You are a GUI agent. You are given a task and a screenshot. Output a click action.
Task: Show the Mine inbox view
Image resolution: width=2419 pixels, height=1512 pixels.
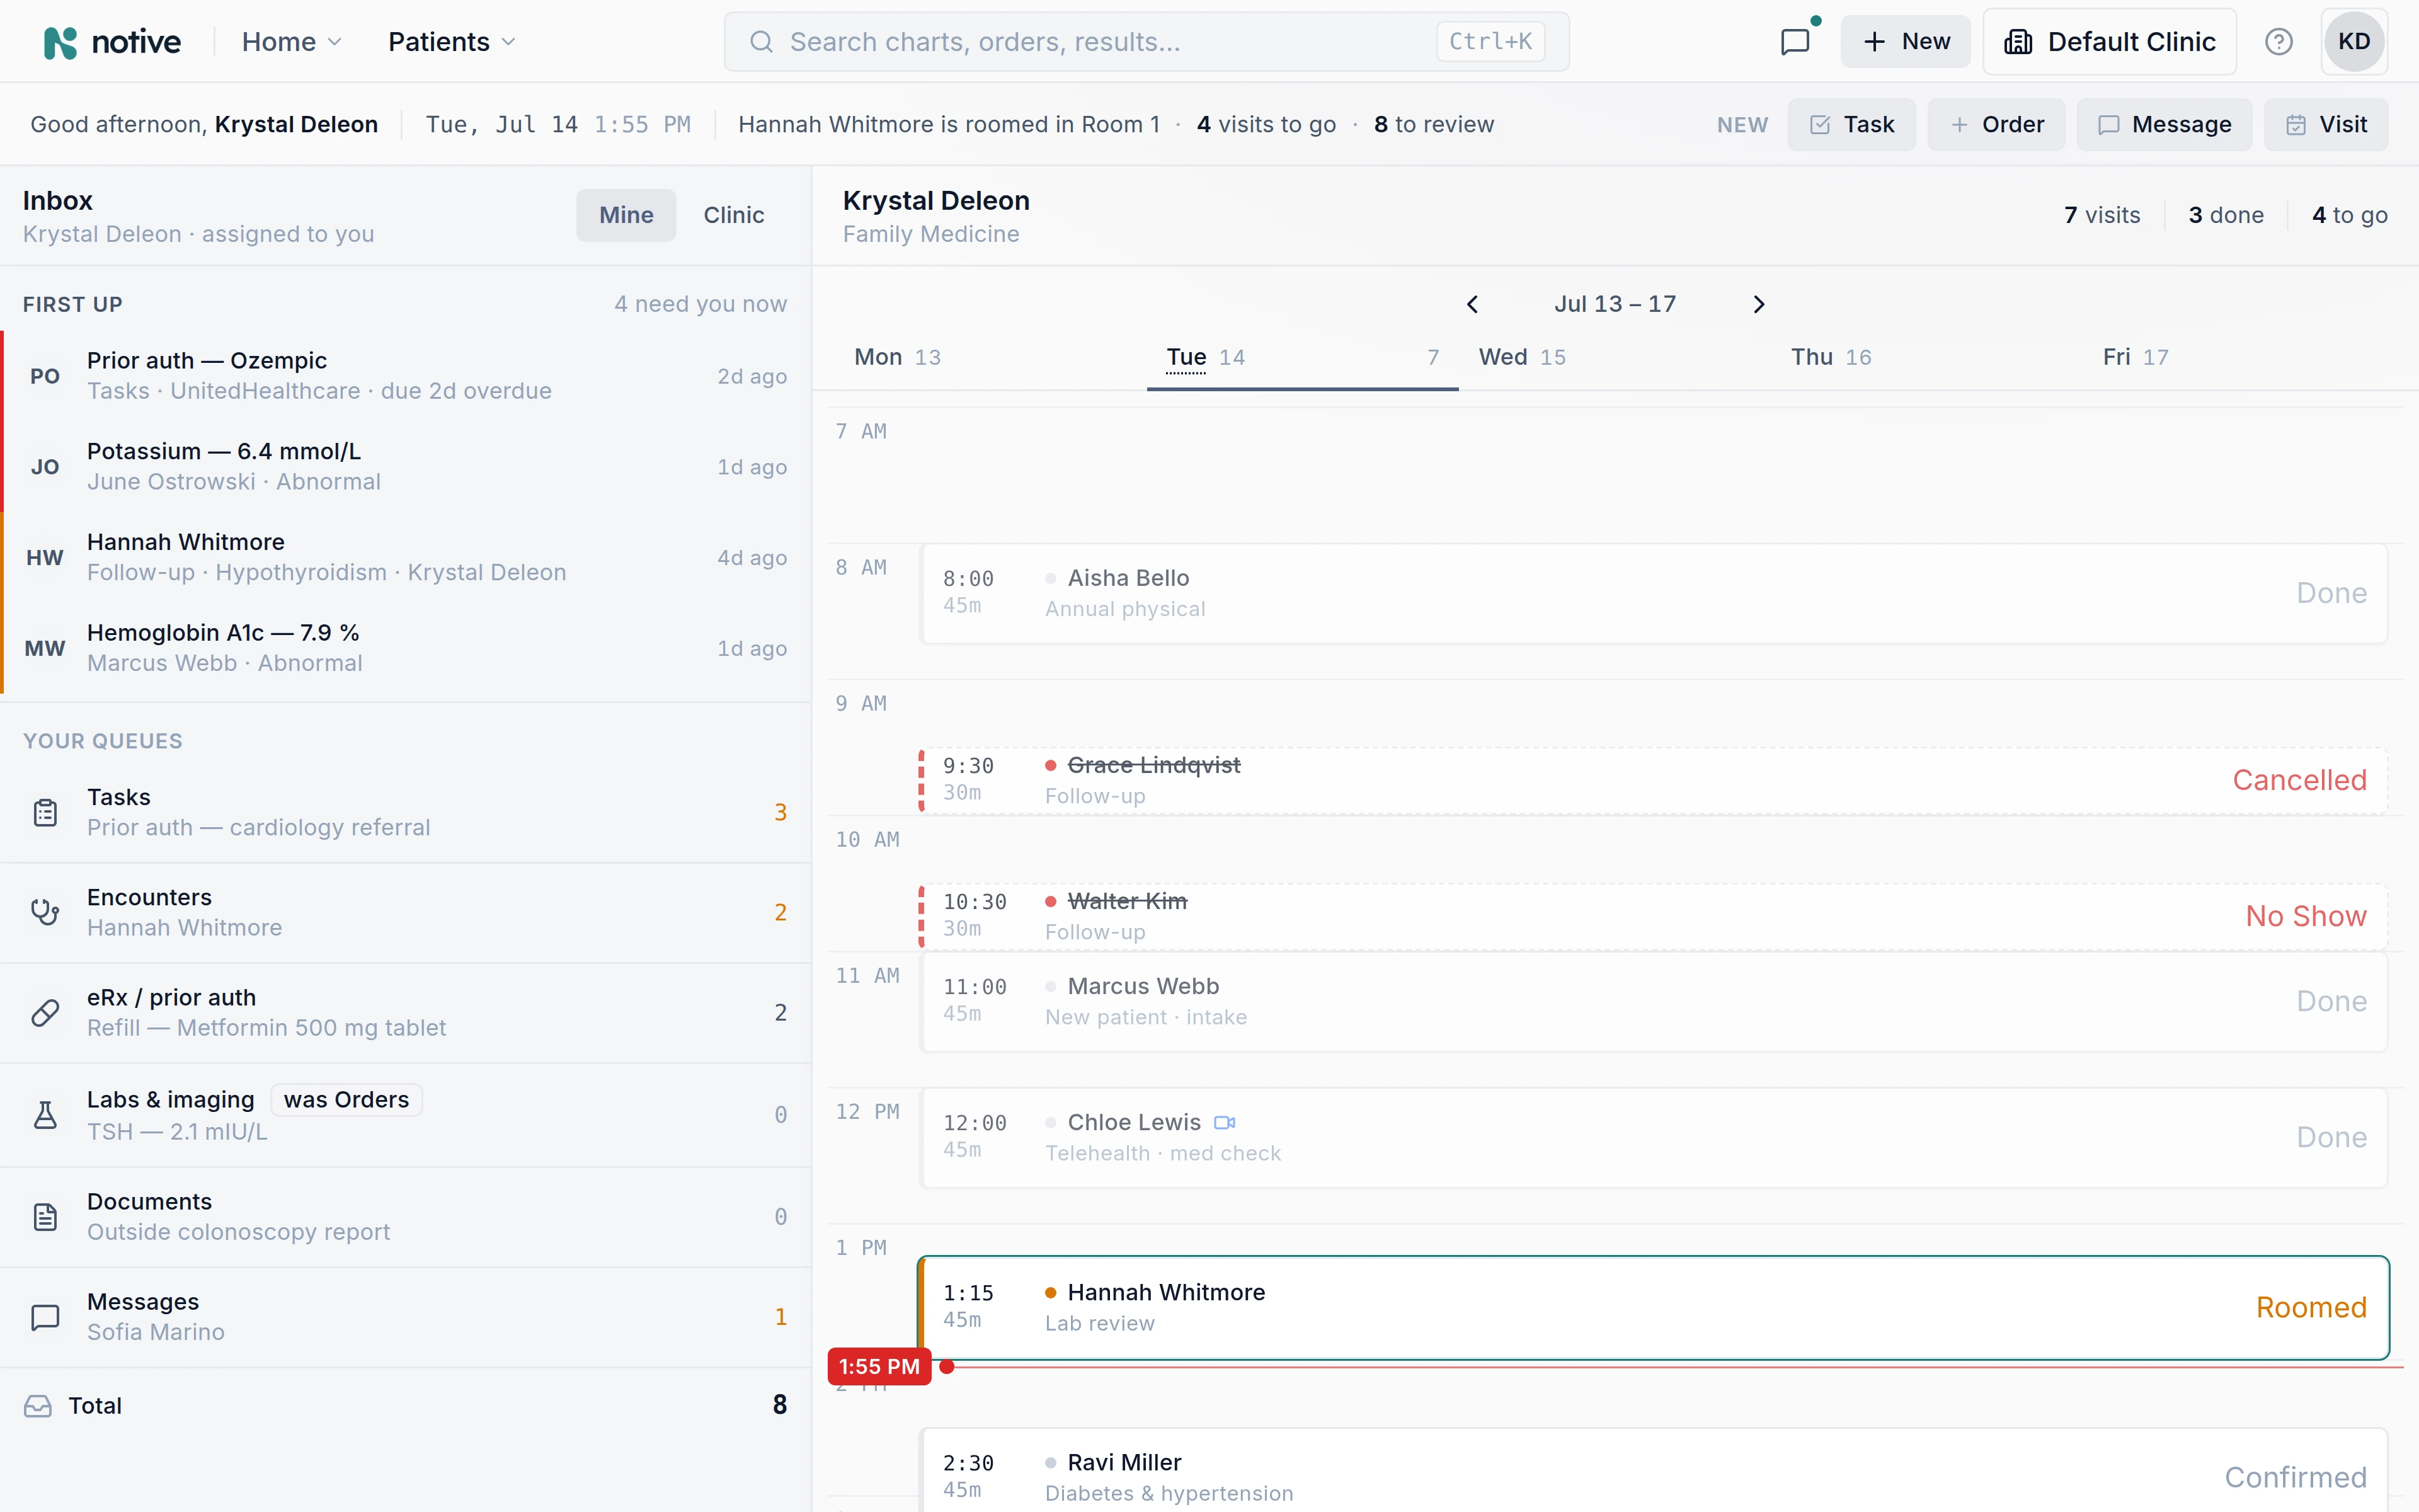pos(626,215)
